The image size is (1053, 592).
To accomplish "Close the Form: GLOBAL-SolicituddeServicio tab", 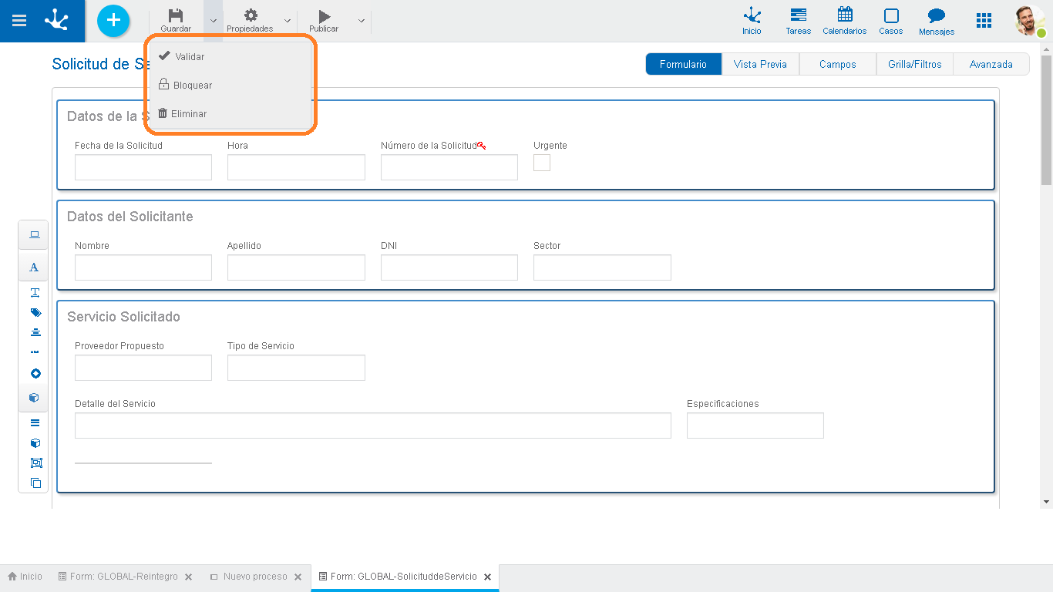I will 487,577.
